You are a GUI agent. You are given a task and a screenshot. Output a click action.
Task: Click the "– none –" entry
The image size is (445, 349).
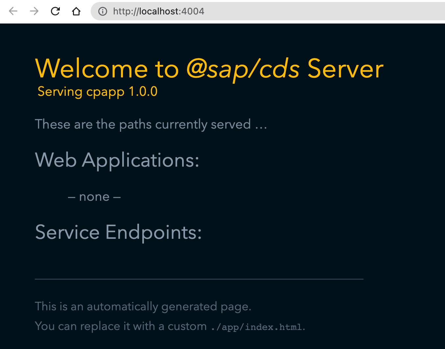(x=94, y=197)
